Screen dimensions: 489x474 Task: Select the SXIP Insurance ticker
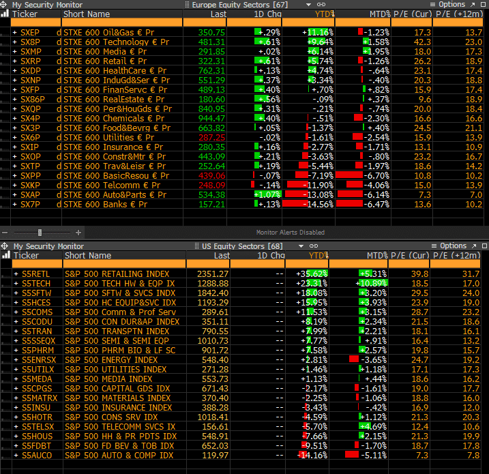(29, 147)
